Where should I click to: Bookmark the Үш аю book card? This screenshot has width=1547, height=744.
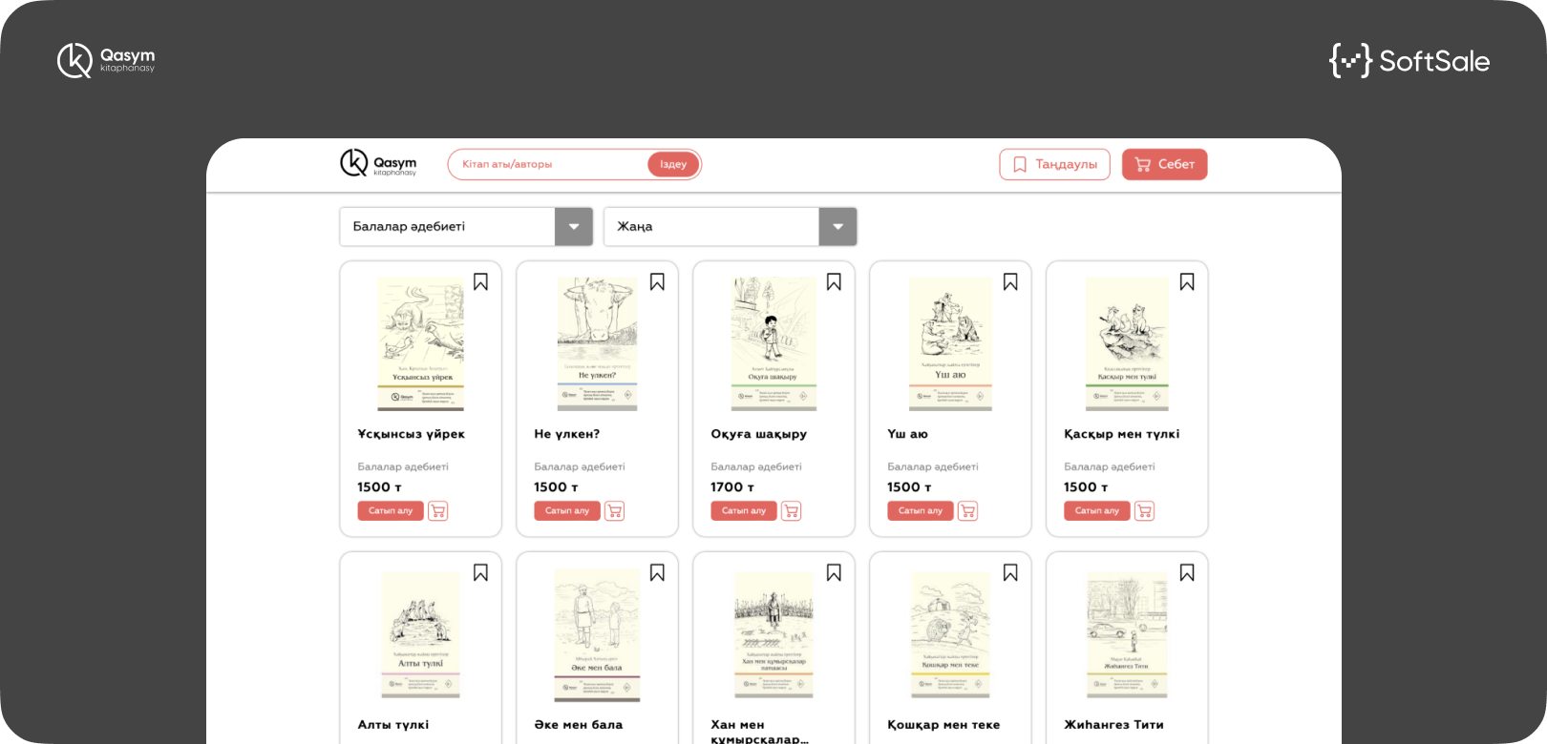coord(1011,282)
